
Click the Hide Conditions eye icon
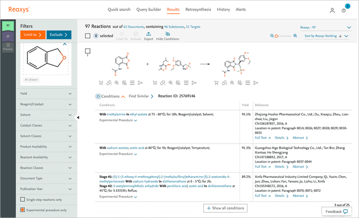click(x=167, y=34)
